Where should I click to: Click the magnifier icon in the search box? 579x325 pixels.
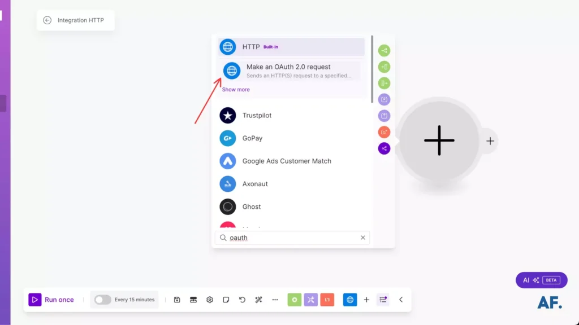point(223,238)
